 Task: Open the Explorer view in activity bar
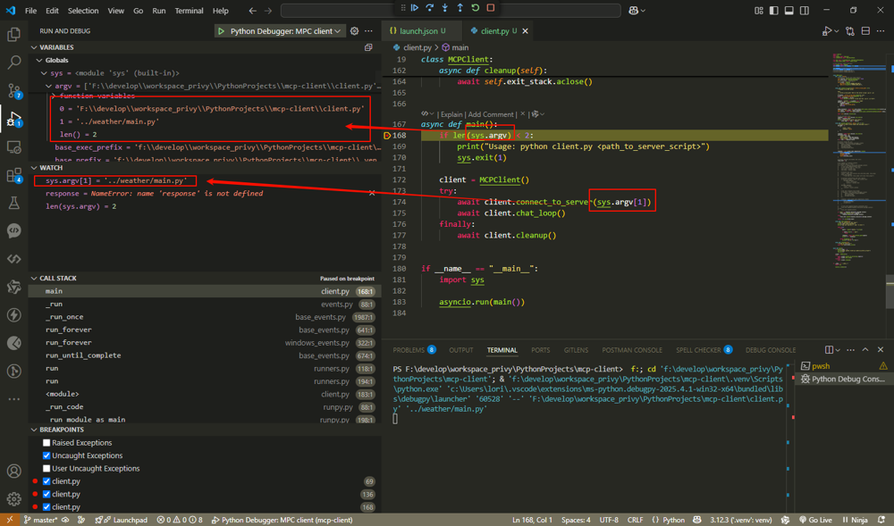[13, 35]
